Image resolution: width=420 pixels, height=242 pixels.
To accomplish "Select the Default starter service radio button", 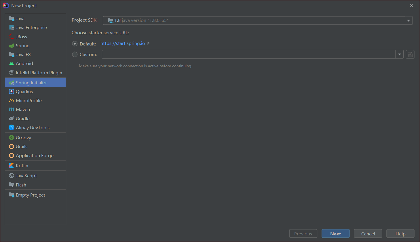I will pos(75,44).
